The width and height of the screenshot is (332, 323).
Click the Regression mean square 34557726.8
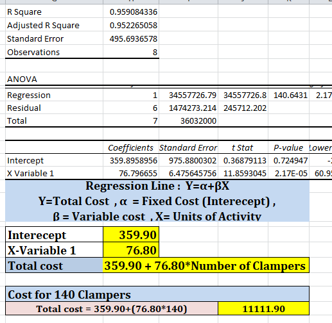point(245,95)
